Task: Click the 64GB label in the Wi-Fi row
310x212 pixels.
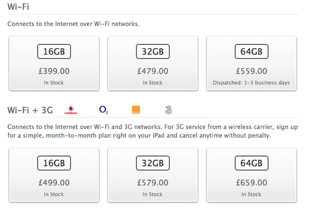Action: pyautogui.click(x=251, y=51)
